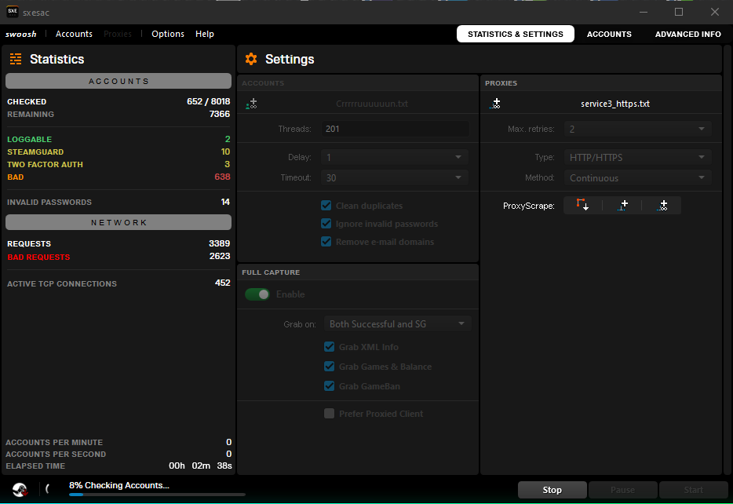Open the Options menu
The width and height of the screenshot is (733, 504).
(x=168, y=34)
